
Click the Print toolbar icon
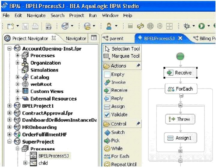pyautogui.click(x=35, y=26)
